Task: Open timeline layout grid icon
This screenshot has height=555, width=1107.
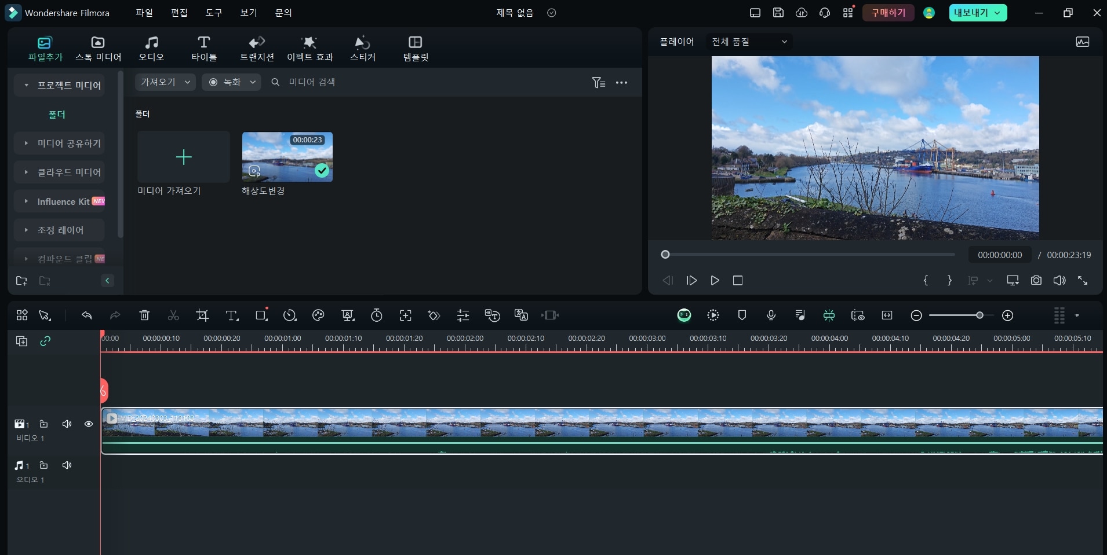Action: [x=21, y=315]
